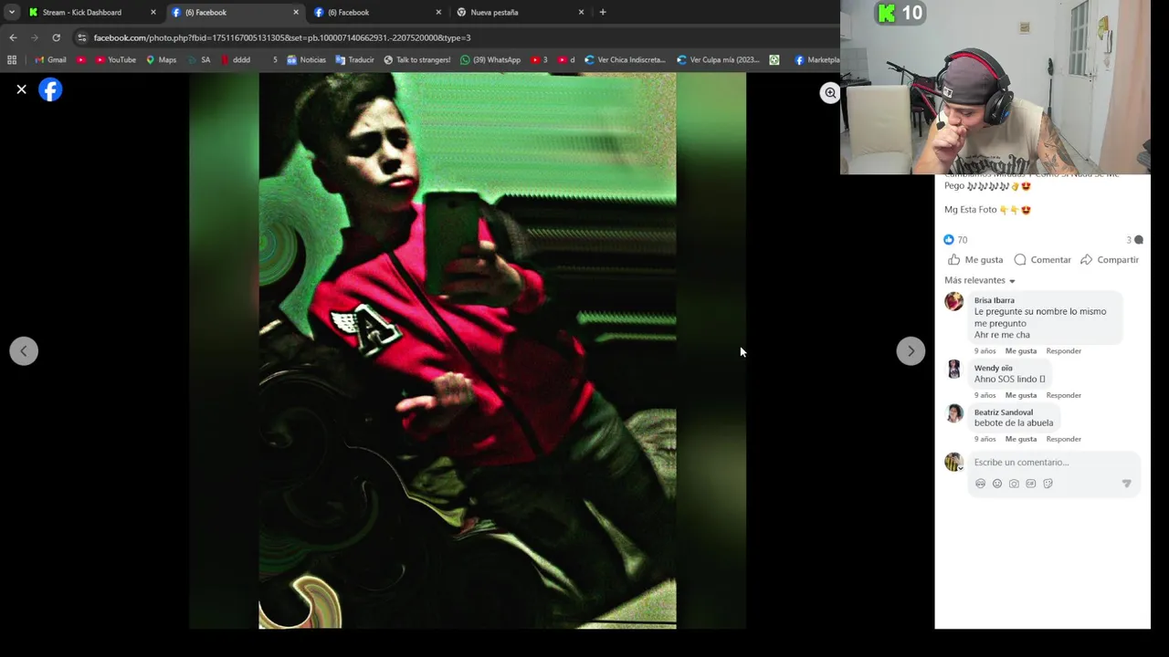Go to the previous photo arrow
The width and height of the screenshot is (1169, 657).
[24, 351]
